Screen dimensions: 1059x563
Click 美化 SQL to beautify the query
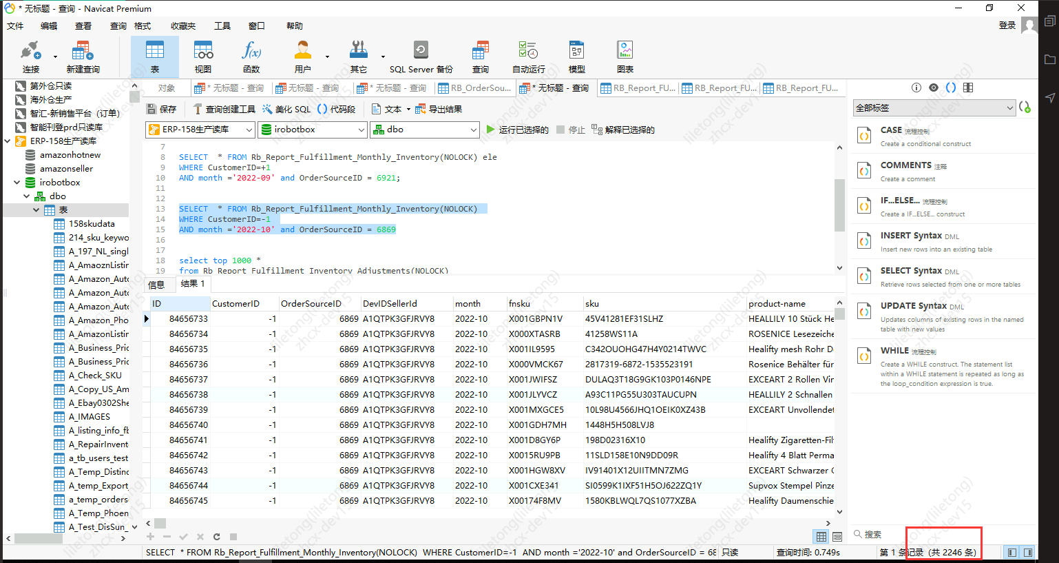pos(286,110)
